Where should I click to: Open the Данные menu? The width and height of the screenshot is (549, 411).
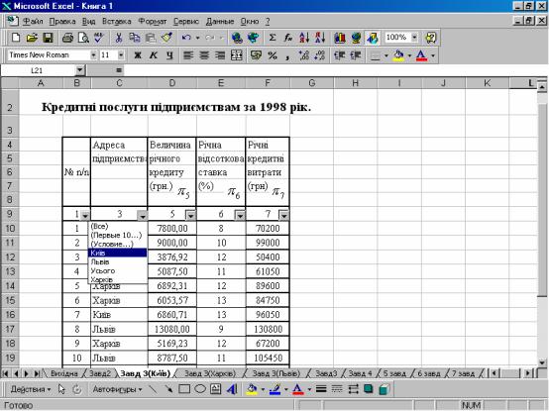(x=220, y=22)
